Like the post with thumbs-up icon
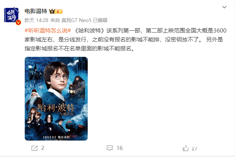 coord(186,148)
